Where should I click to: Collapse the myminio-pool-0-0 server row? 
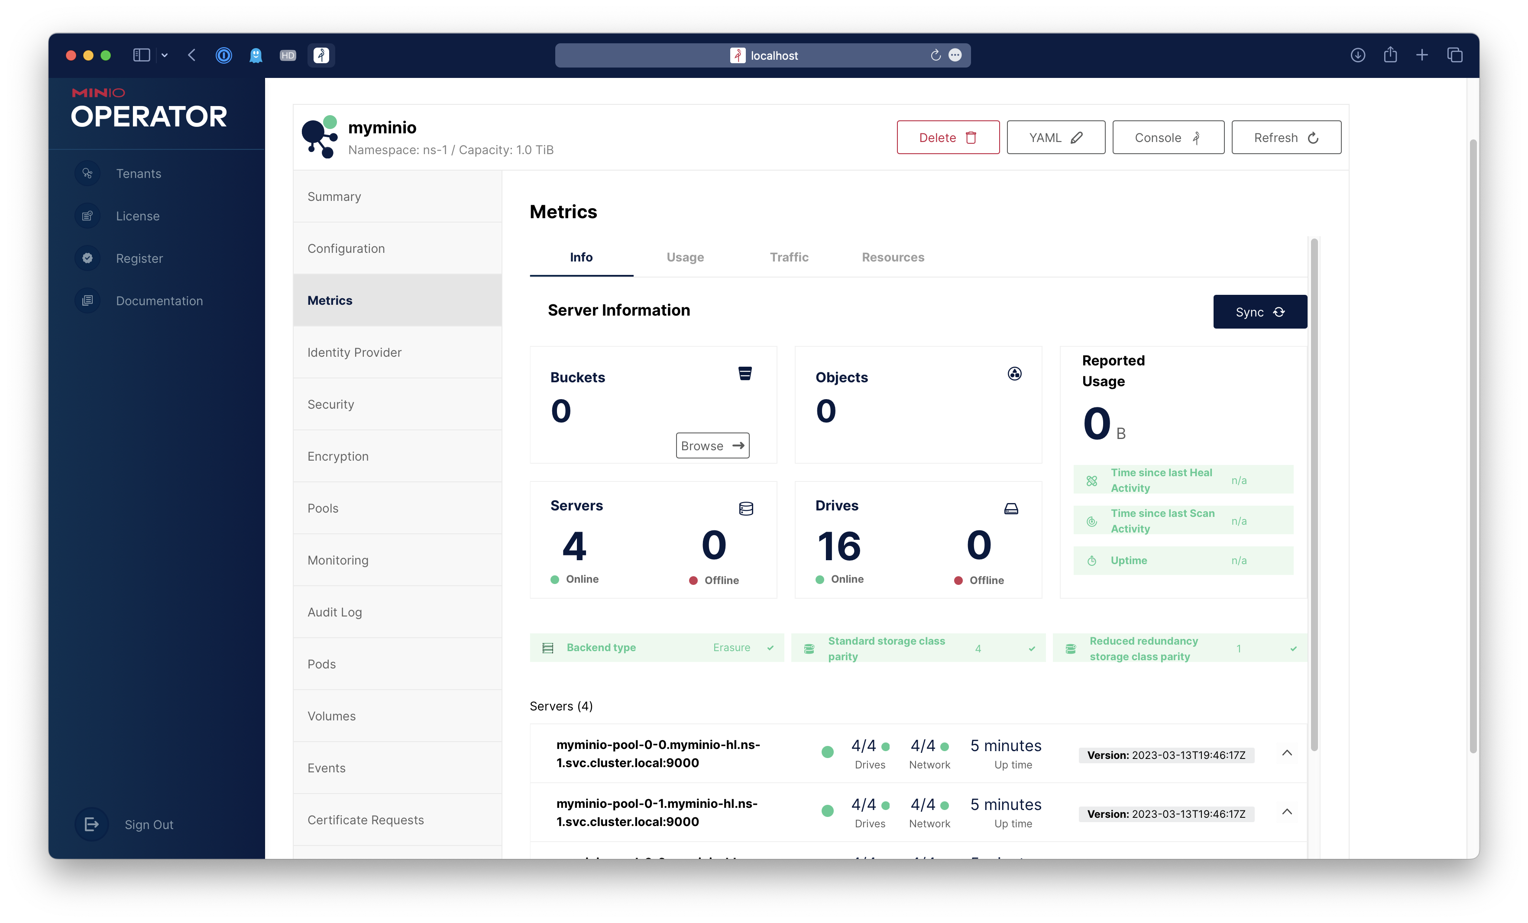(x=1287, y=753)
